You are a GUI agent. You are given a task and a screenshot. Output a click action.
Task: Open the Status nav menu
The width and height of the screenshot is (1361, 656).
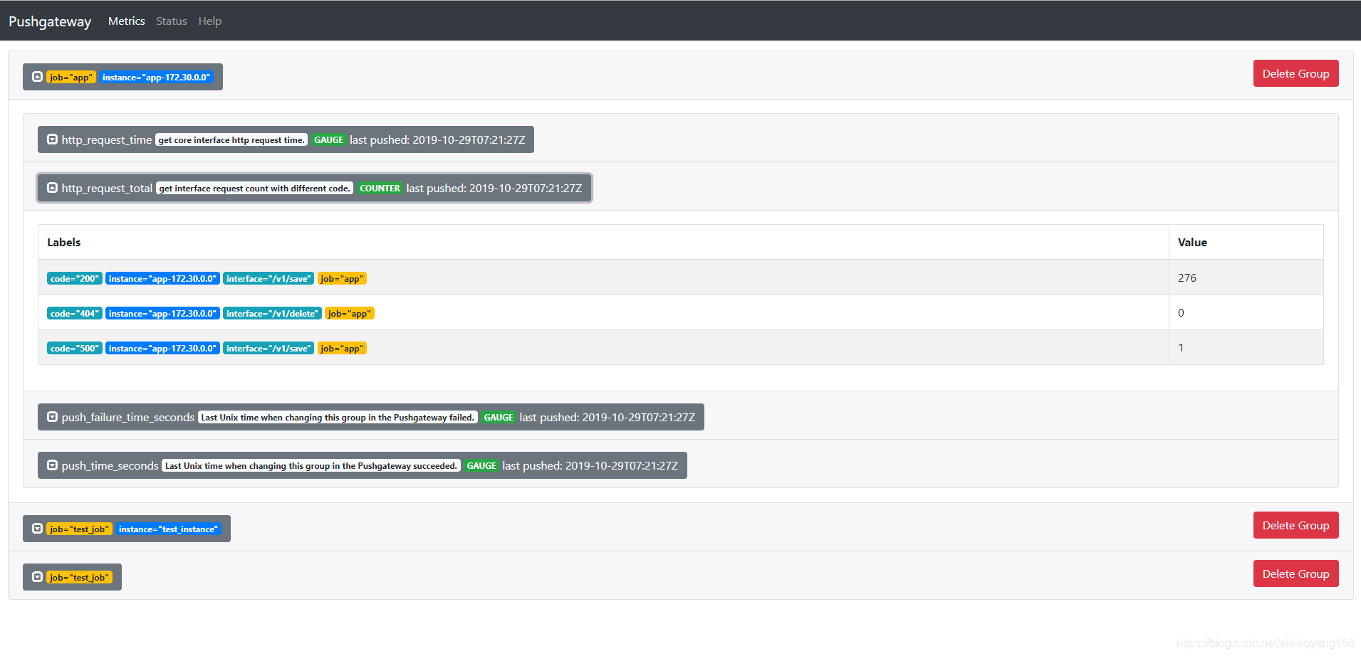(x=172, y=21)
